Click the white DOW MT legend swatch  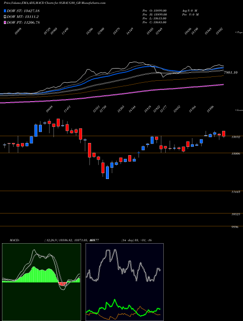5,17
